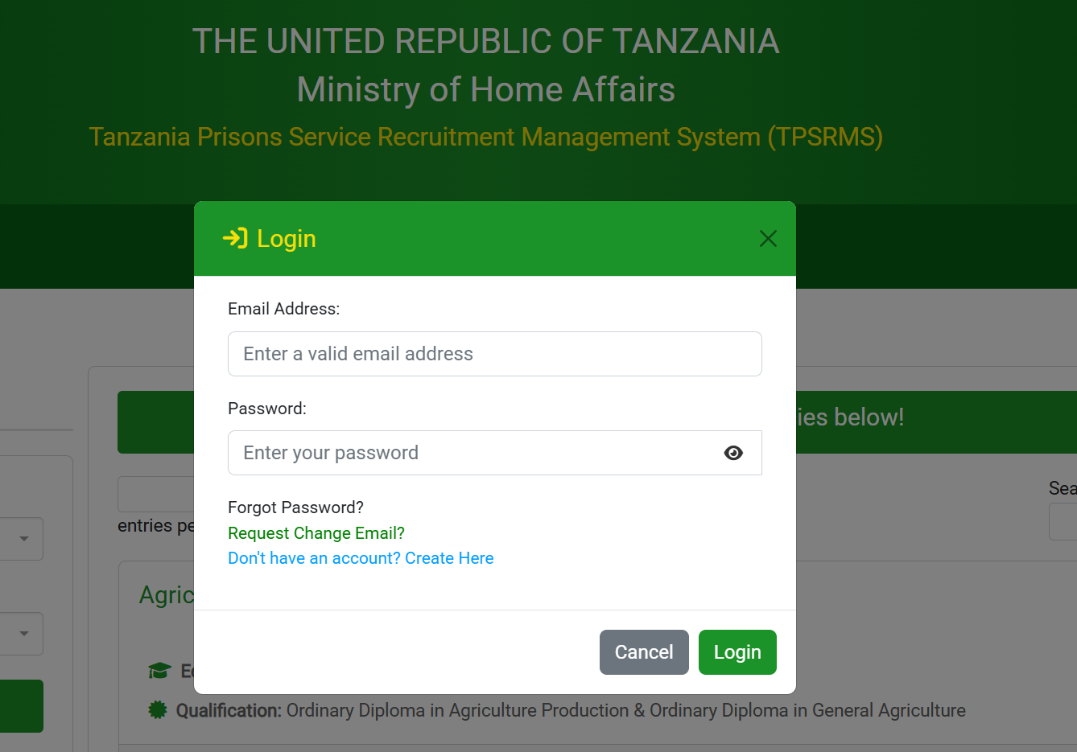Click the login arrow icon in dialog header
The width and height of the screenshot is (1077, 752).
coord(235,238)
